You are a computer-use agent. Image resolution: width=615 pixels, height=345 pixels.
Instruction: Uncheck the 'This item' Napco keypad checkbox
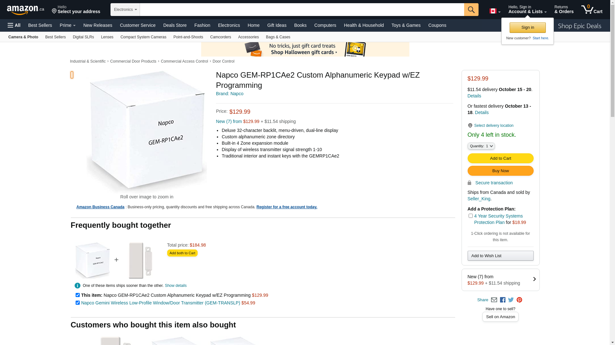point(78,295)
